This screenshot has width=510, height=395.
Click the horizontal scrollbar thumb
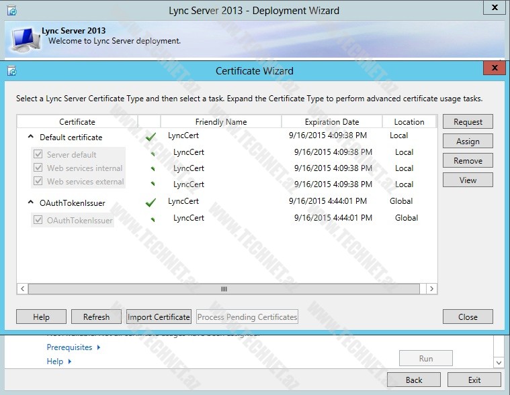(x=224, y=288)
